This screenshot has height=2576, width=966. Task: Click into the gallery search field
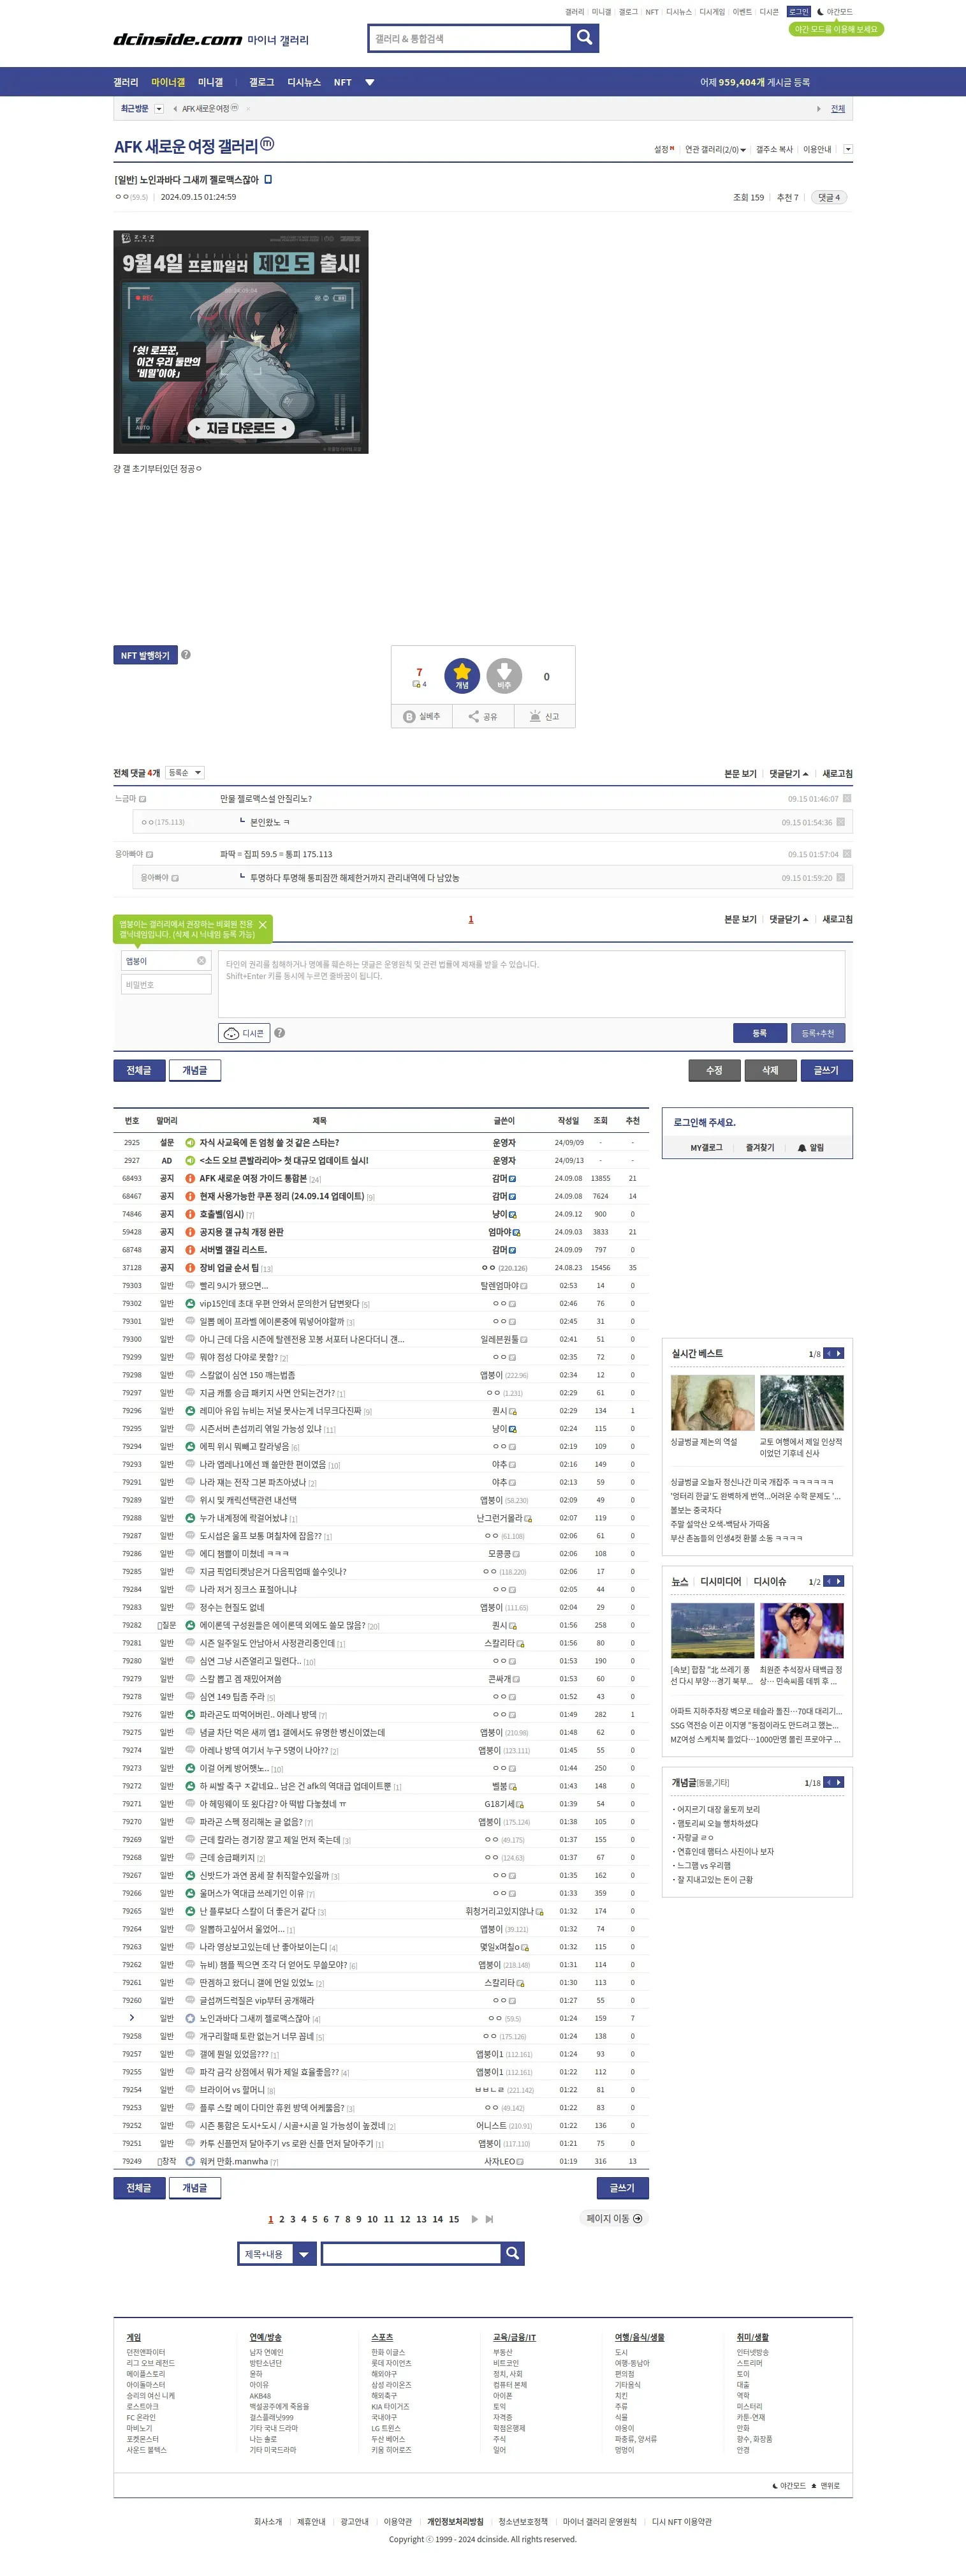469,38
